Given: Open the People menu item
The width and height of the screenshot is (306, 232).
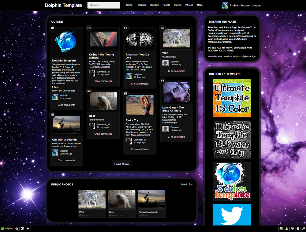Looking at the screenshot, I should [166, 5].
